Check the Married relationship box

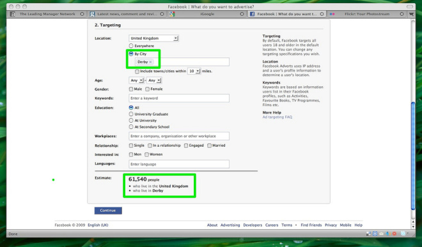[209, 146]
